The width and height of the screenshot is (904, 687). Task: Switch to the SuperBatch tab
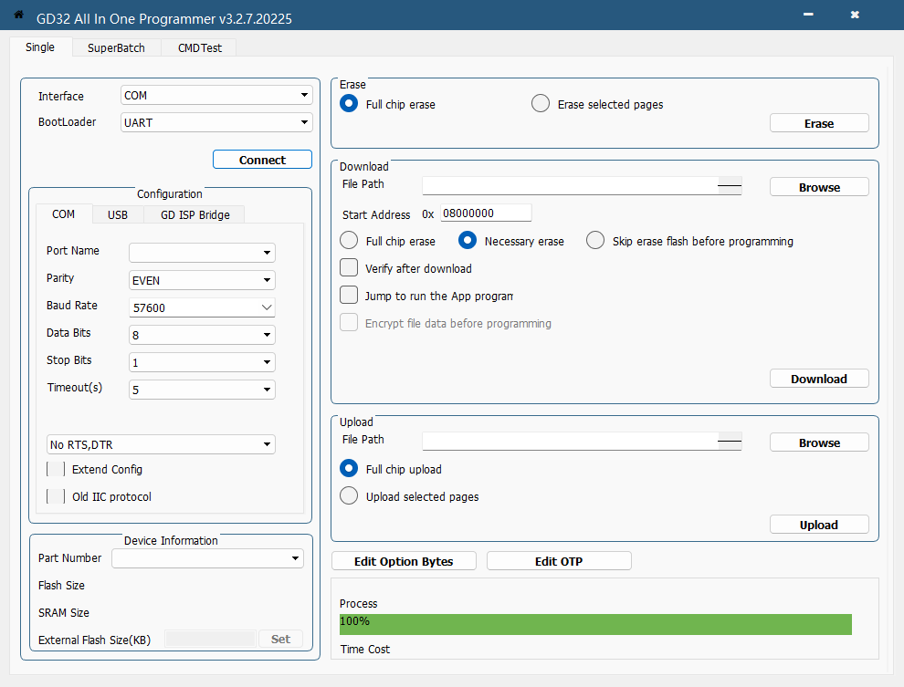116,47
